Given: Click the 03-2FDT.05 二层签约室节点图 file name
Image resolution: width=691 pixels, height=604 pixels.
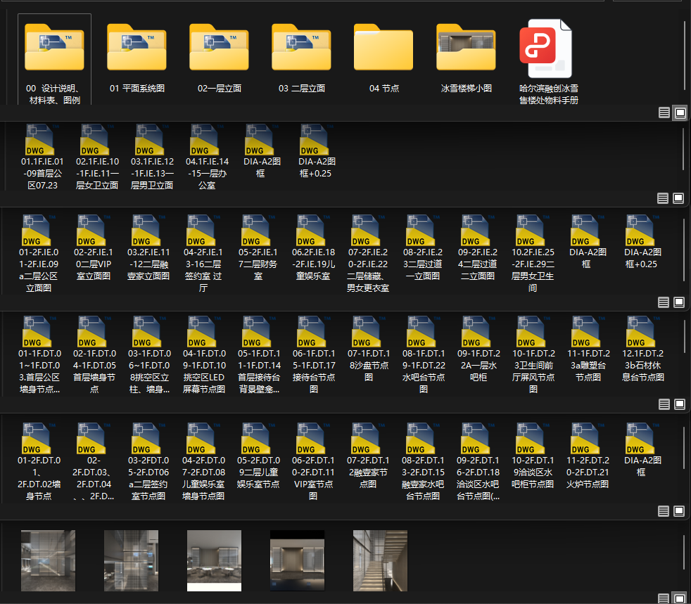Looking at the screenshot, I should pos(148,478).
